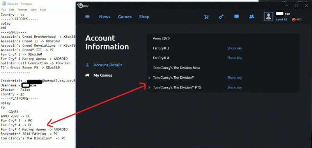Click the Level 15 label
This screenshot has height=148, width=312.
pyautogui.click(x=281, y=19)
